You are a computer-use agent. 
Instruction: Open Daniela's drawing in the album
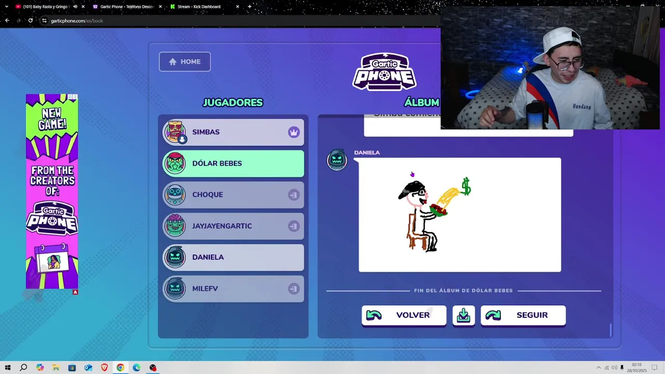[x=460, y=215]
